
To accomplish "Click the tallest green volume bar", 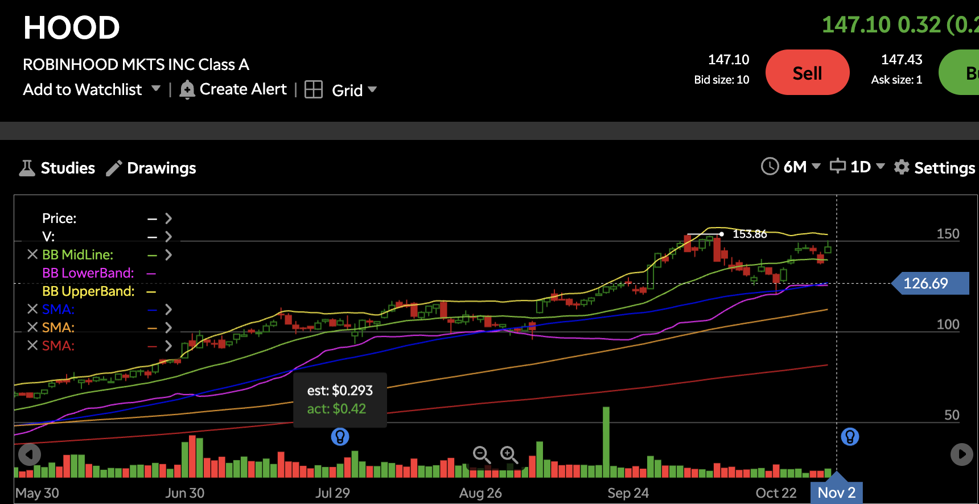I will (606, 442).
